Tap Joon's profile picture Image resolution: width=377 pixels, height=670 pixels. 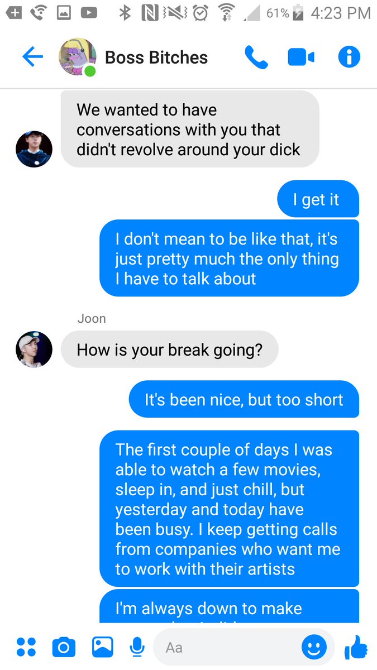click(x=34, y=349)
